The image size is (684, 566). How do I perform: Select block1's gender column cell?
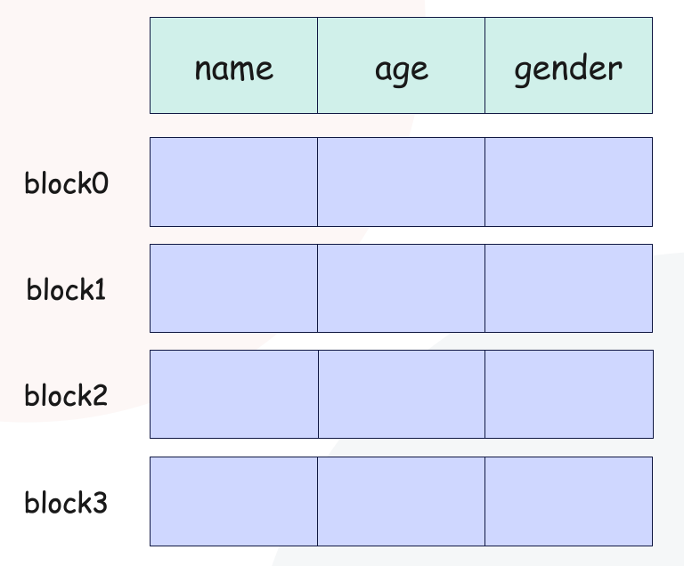568,288
